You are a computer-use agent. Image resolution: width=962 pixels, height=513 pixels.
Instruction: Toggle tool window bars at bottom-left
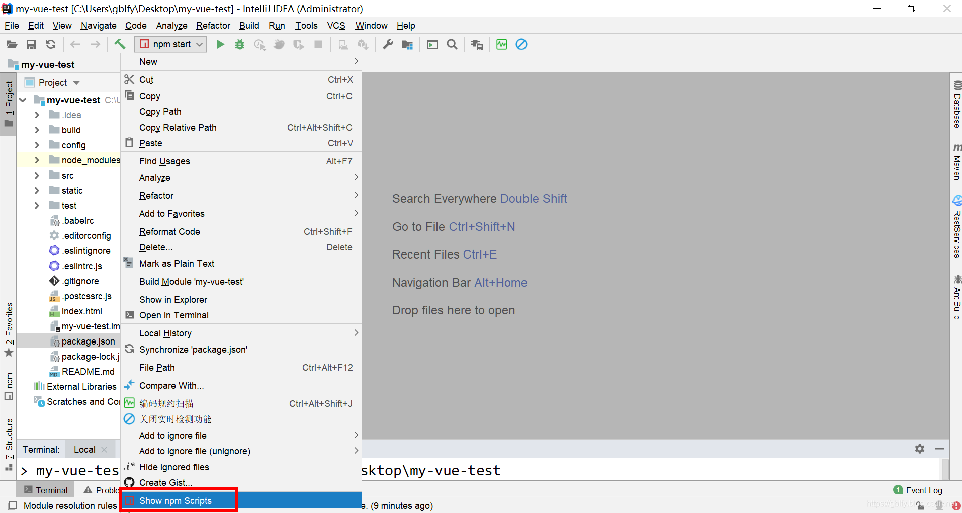coord(13,505)
